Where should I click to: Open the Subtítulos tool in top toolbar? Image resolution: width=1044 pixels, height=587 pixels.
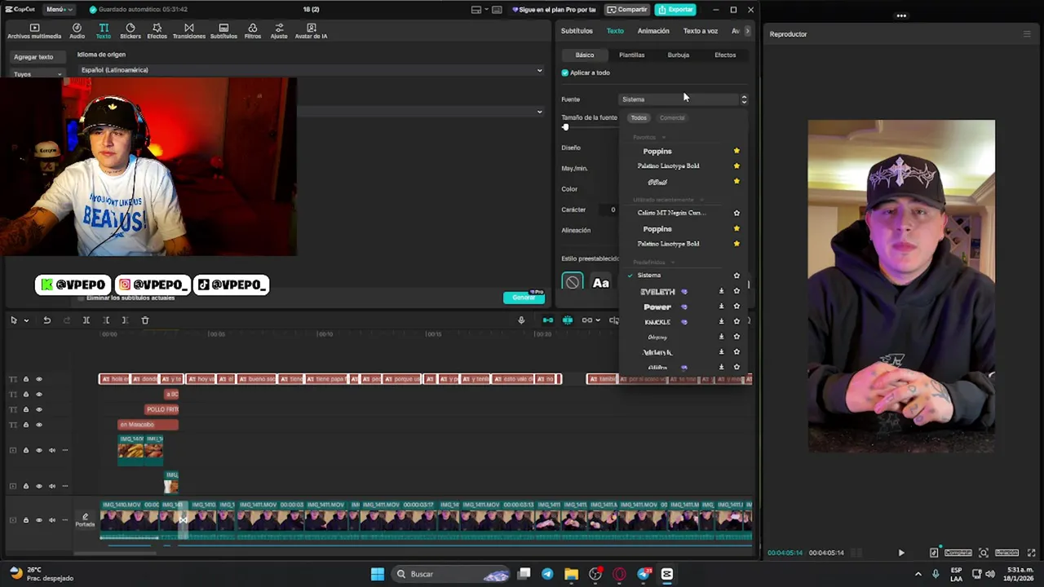tap(223, 31)
